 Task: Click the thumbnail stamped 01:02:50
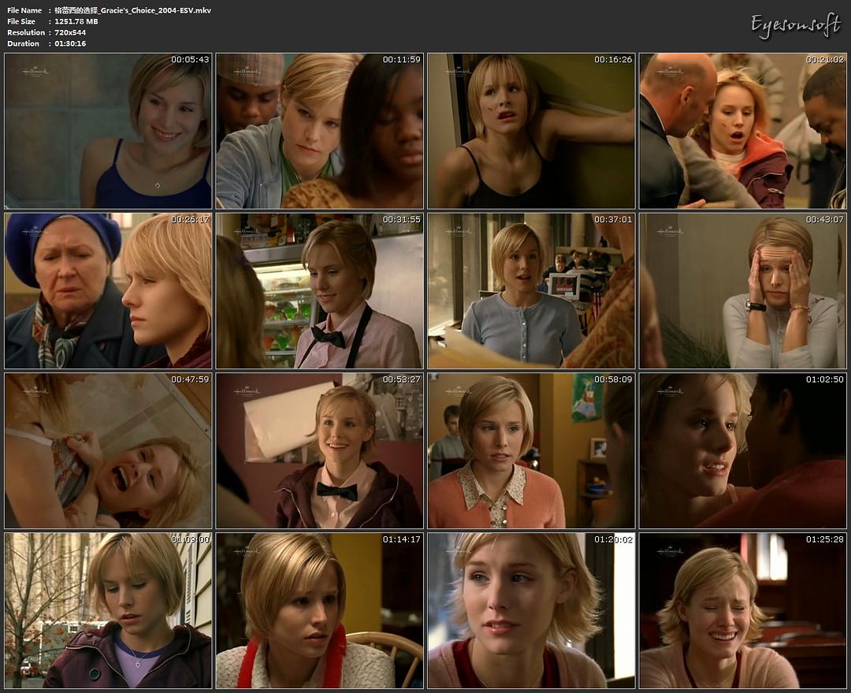(x=742, y=450)
